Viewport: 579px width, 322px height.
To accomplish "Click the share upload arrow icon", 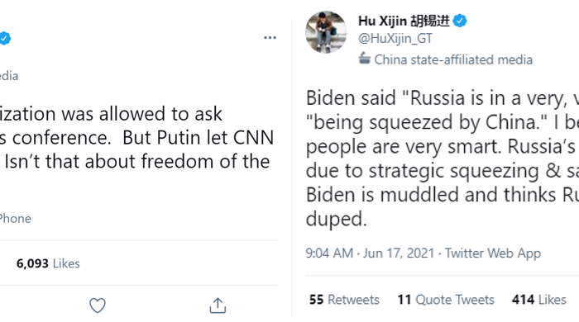I will click(218, 305).
